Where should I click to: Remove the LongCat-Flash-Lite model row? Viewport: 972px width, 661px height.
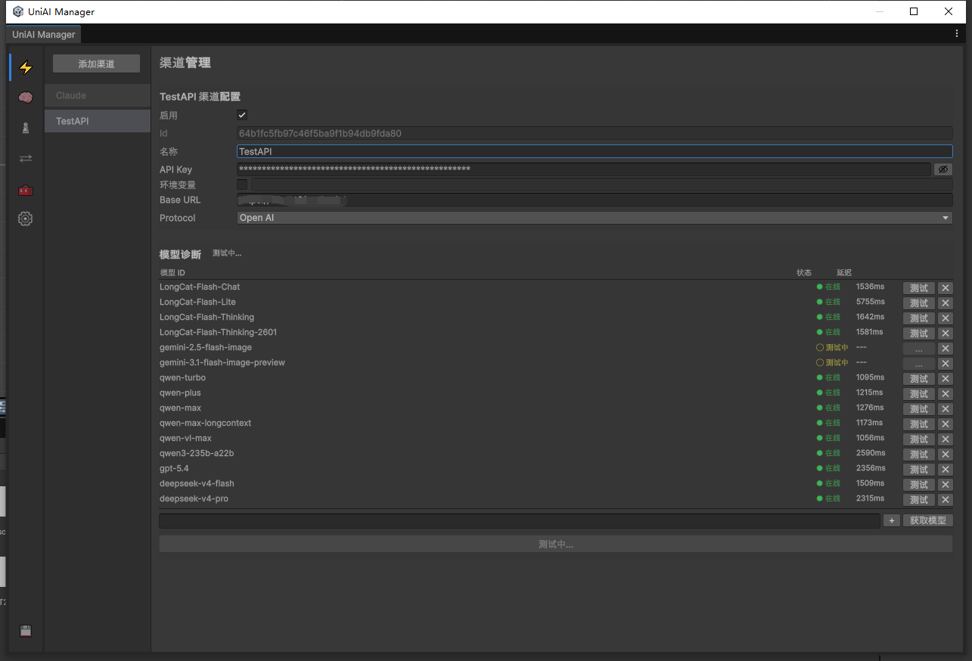(946, 303)
